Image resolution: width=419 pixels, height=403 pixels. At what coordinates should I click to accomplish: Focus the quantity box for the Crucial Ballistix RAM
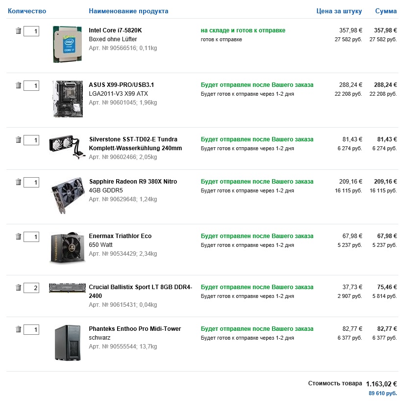coord(31,288)
